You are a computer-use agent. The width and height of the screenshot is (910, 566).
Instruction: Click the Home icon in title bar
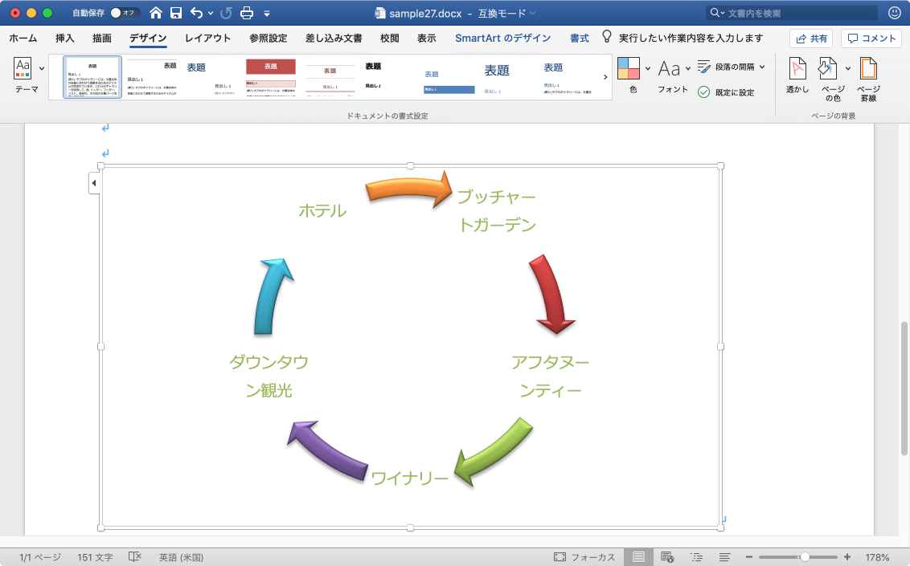(x=155, y=13)
